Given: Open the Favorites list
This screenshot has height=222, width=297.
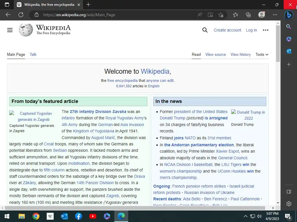Looking at the screenshot, I should click(236, 15).
